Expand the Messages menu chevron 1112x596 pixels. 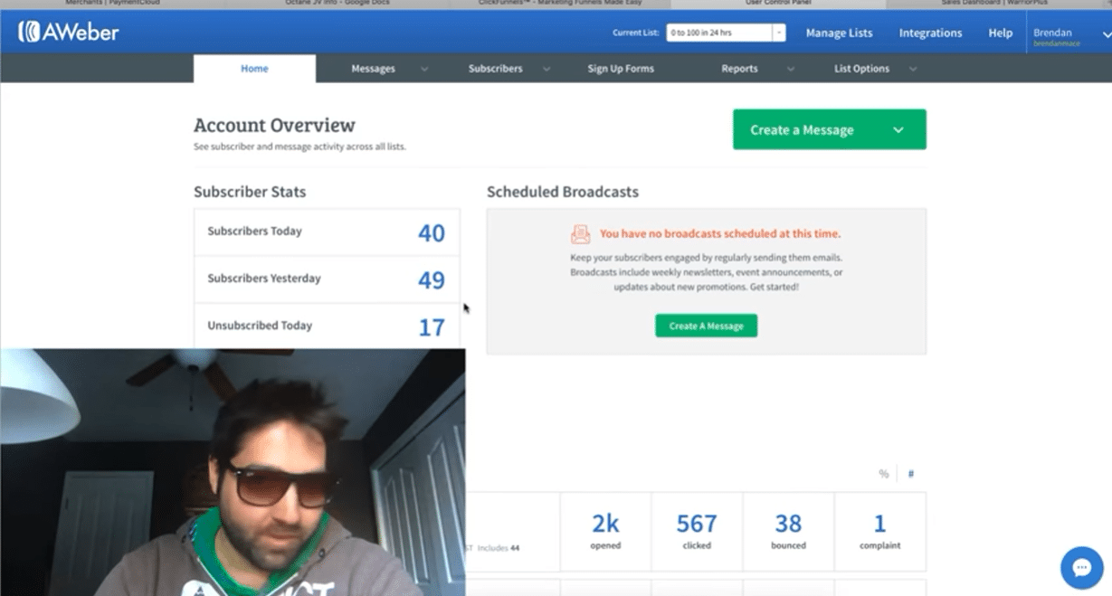pyautogui.click(x=424, y=69)
